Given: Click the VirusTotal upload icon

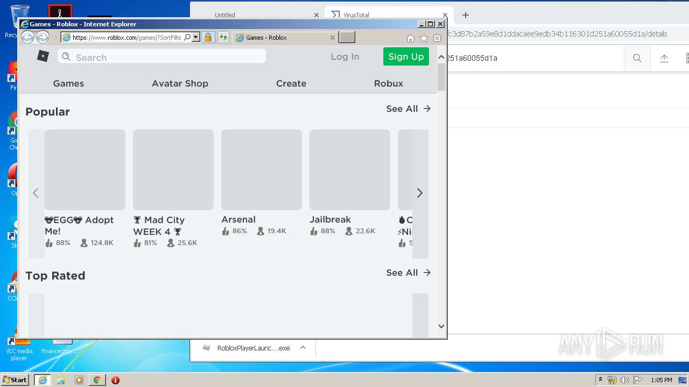Looking at the screenshot, I should pos(664,58).
